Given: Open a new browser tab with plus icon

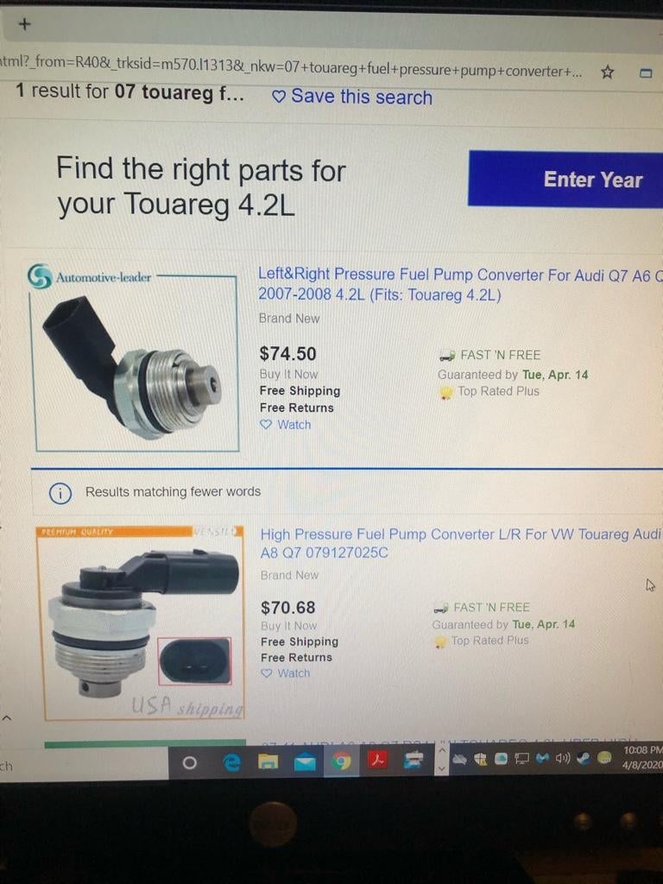Looking at the screenshot, I should 24,24.
